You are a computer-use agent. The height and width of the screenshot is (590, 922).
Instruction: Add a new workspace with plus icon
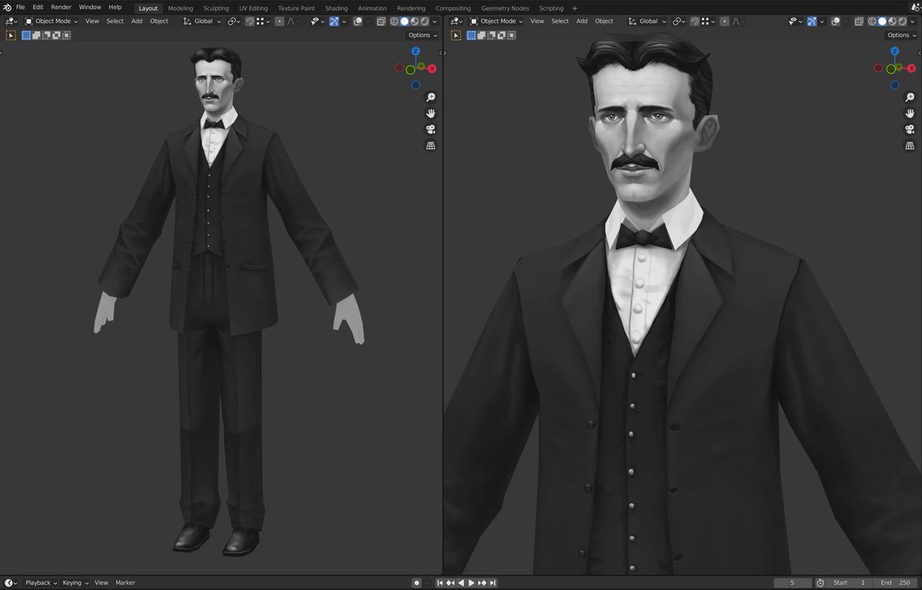[575, 8]
